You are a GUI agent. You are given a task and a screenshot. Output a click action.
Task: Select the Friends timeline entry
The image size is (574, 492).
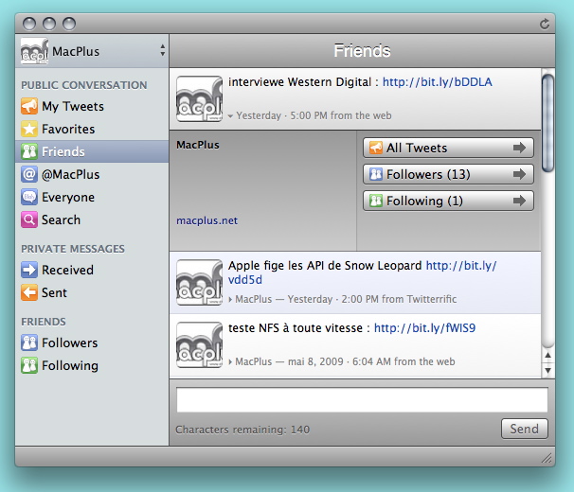click(92, 151)
